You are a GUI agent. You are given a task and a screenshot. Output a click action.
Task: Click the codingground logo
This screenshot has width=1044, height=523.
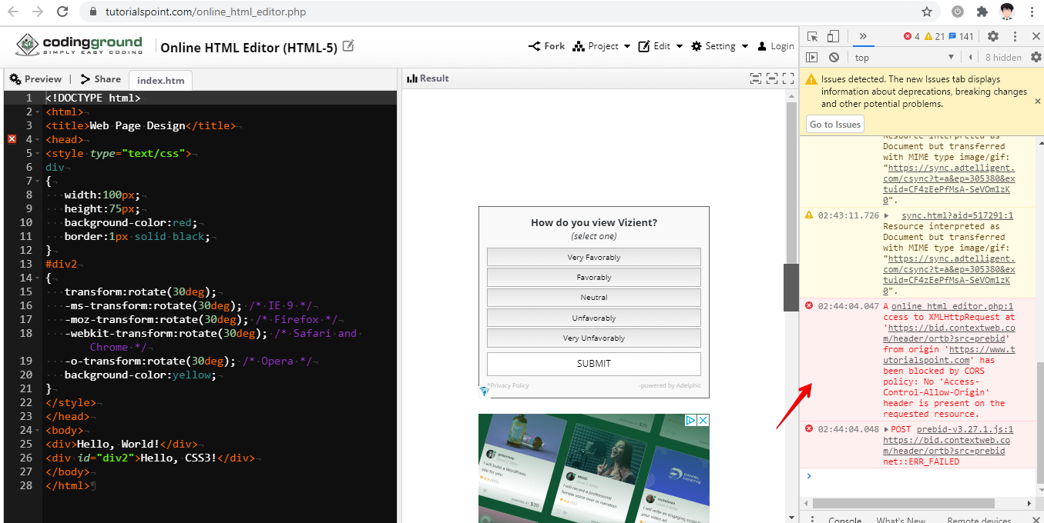(x=79, y=45)
